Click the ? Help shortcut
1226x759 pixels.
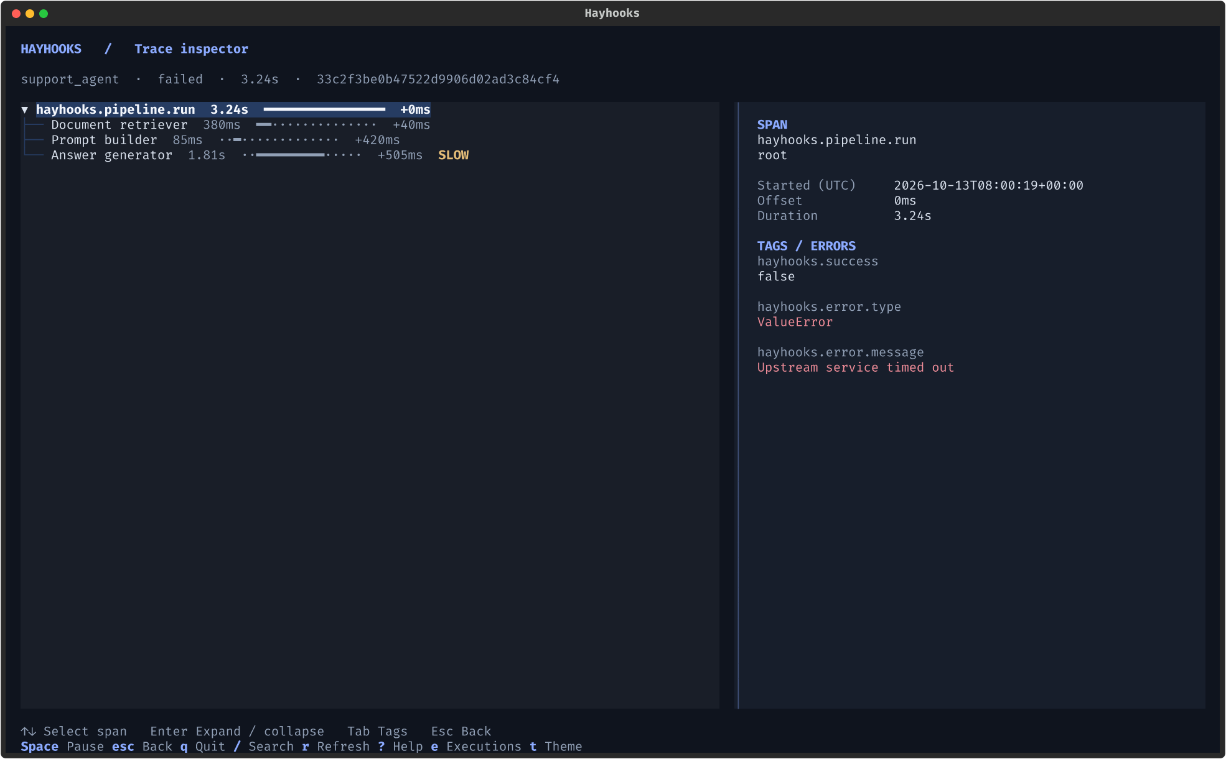click(x=400, y=747)
